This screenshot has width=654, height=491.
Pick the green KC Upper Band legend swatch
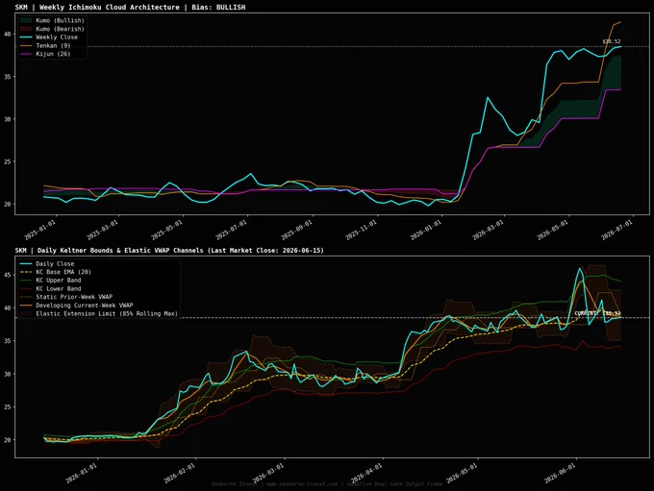26,281
